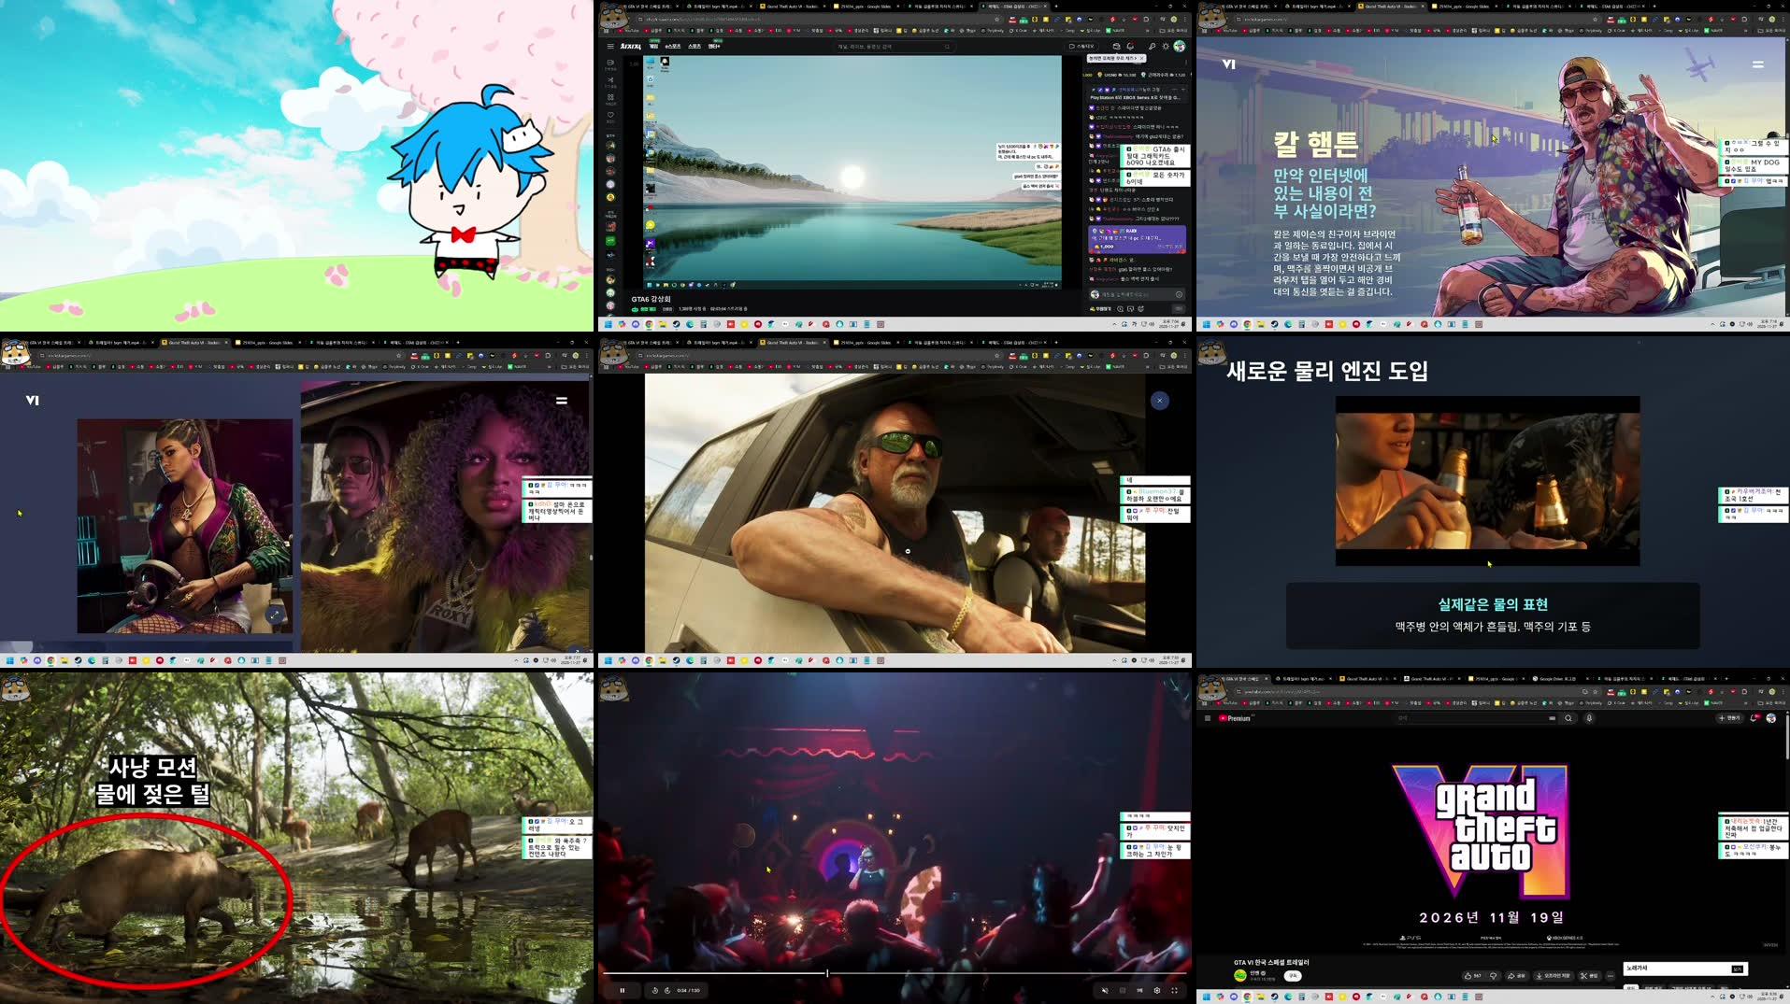Click the Chzzk notification bell icon

[1130, 46]
